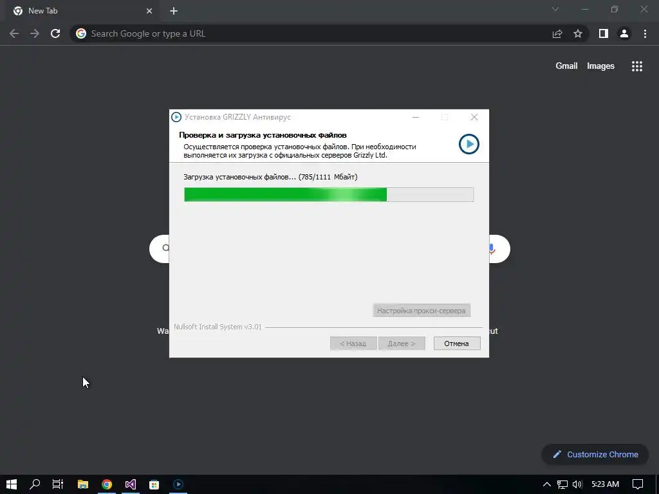
Task: Switch to Chrome on the taskbar
Action: pos(107,484)
